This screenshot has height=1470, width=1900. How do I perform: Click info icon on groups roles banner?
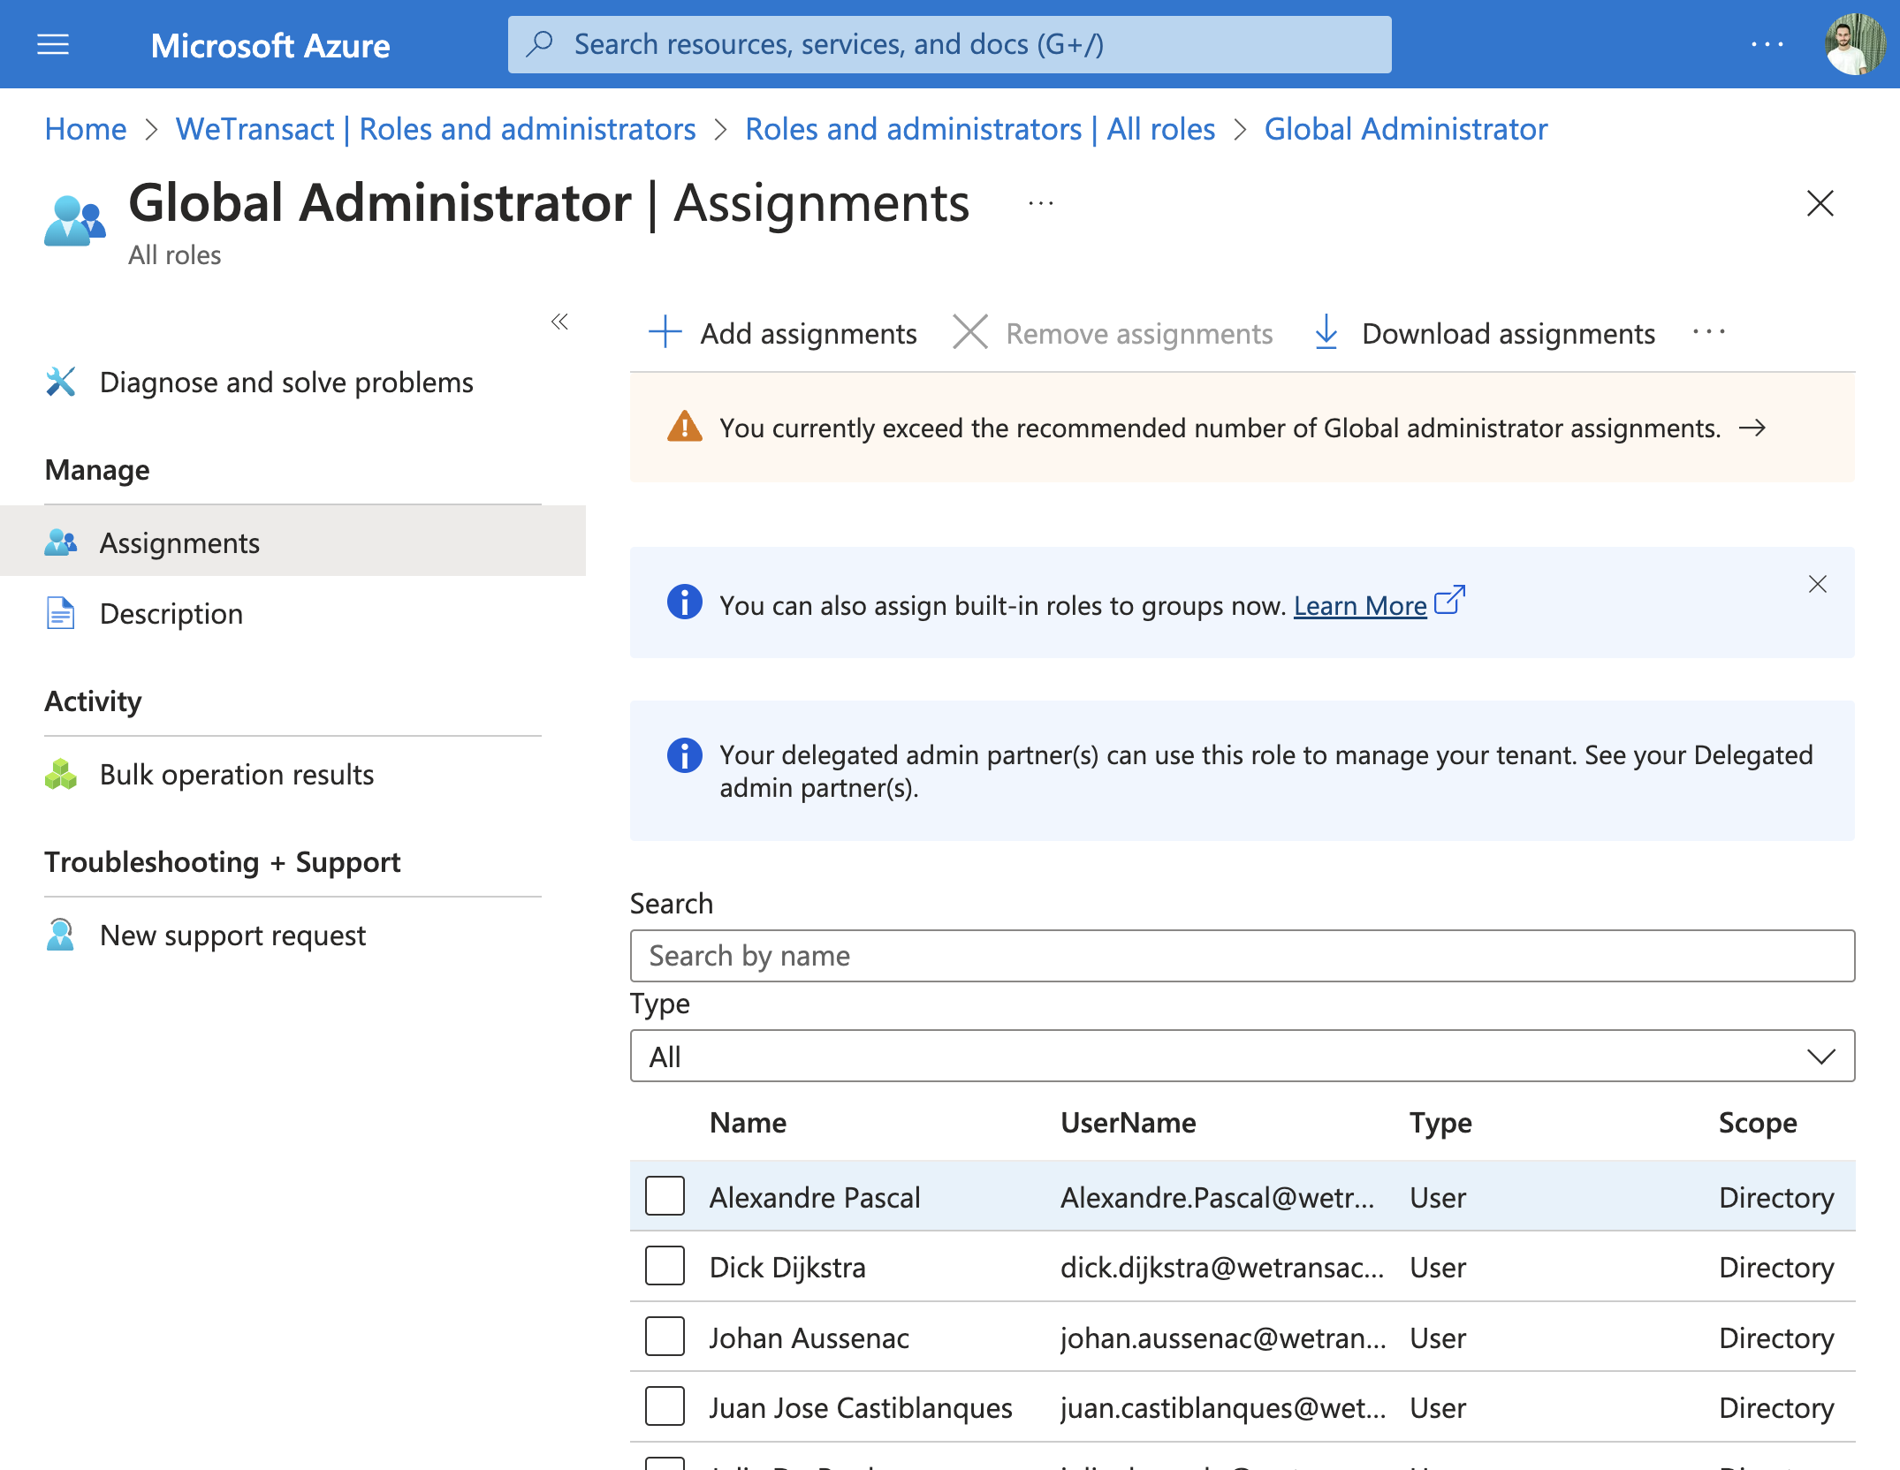(685, 602)
